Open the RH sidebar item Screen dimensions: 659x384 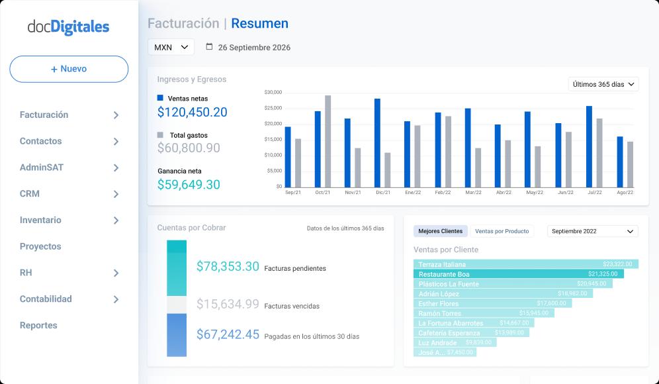pyautogui.click(x=26, y=273)
